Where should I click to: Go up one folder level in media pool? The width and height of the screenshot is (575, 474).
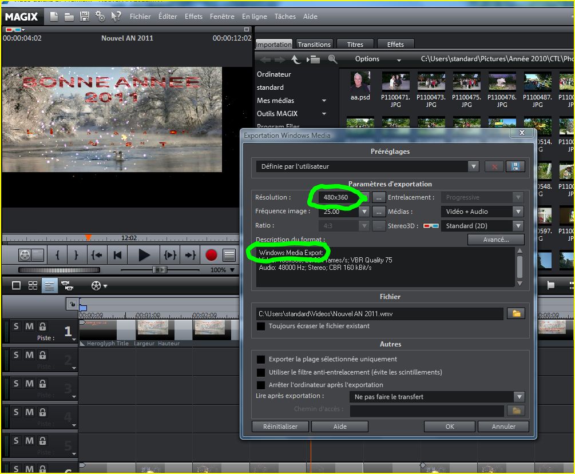click(296, 59)
